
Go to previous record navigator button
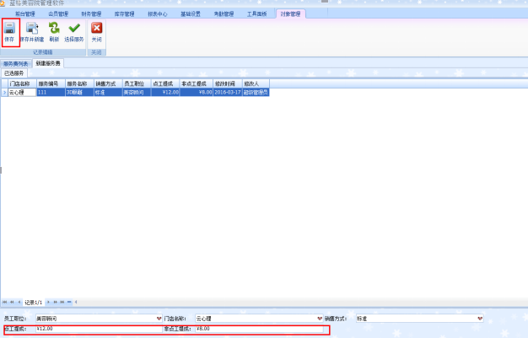tap(19, 302)
